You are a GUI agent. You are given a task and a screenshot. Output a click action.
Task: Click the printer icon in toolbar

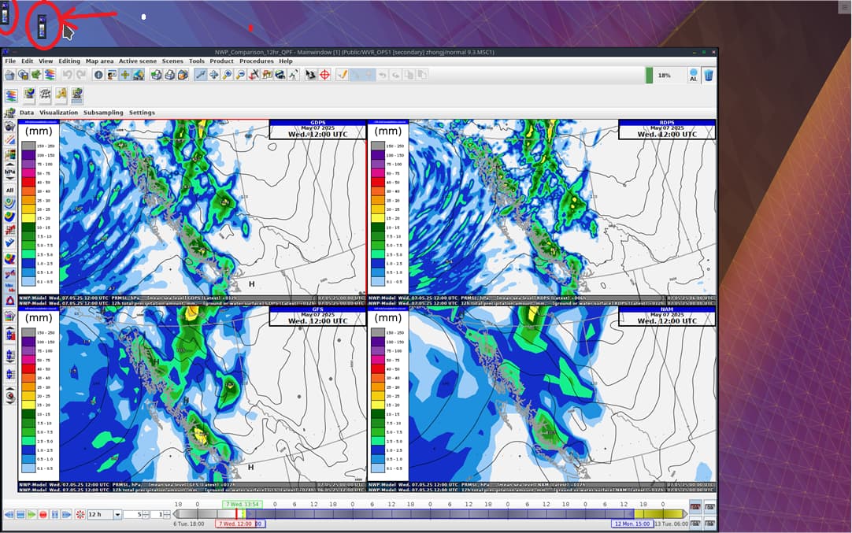(x=169, y=75)
